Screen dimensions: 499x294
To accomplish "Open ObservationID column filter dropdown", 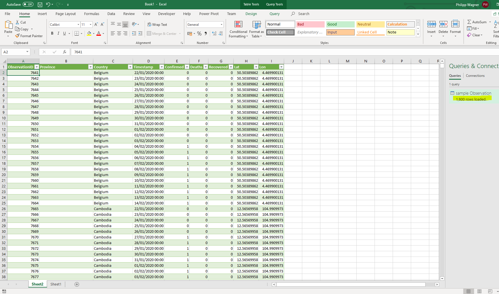I will point(37,67).
